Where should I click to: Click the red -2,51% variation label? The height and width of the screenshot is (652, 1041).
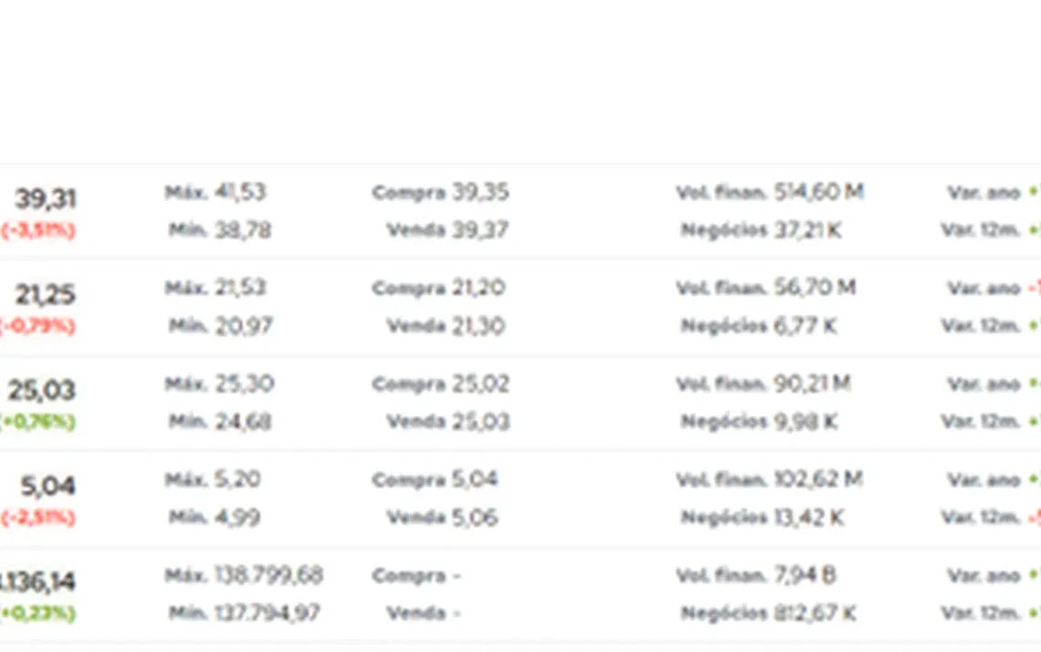pyautogui.click(x=37, y=517)
